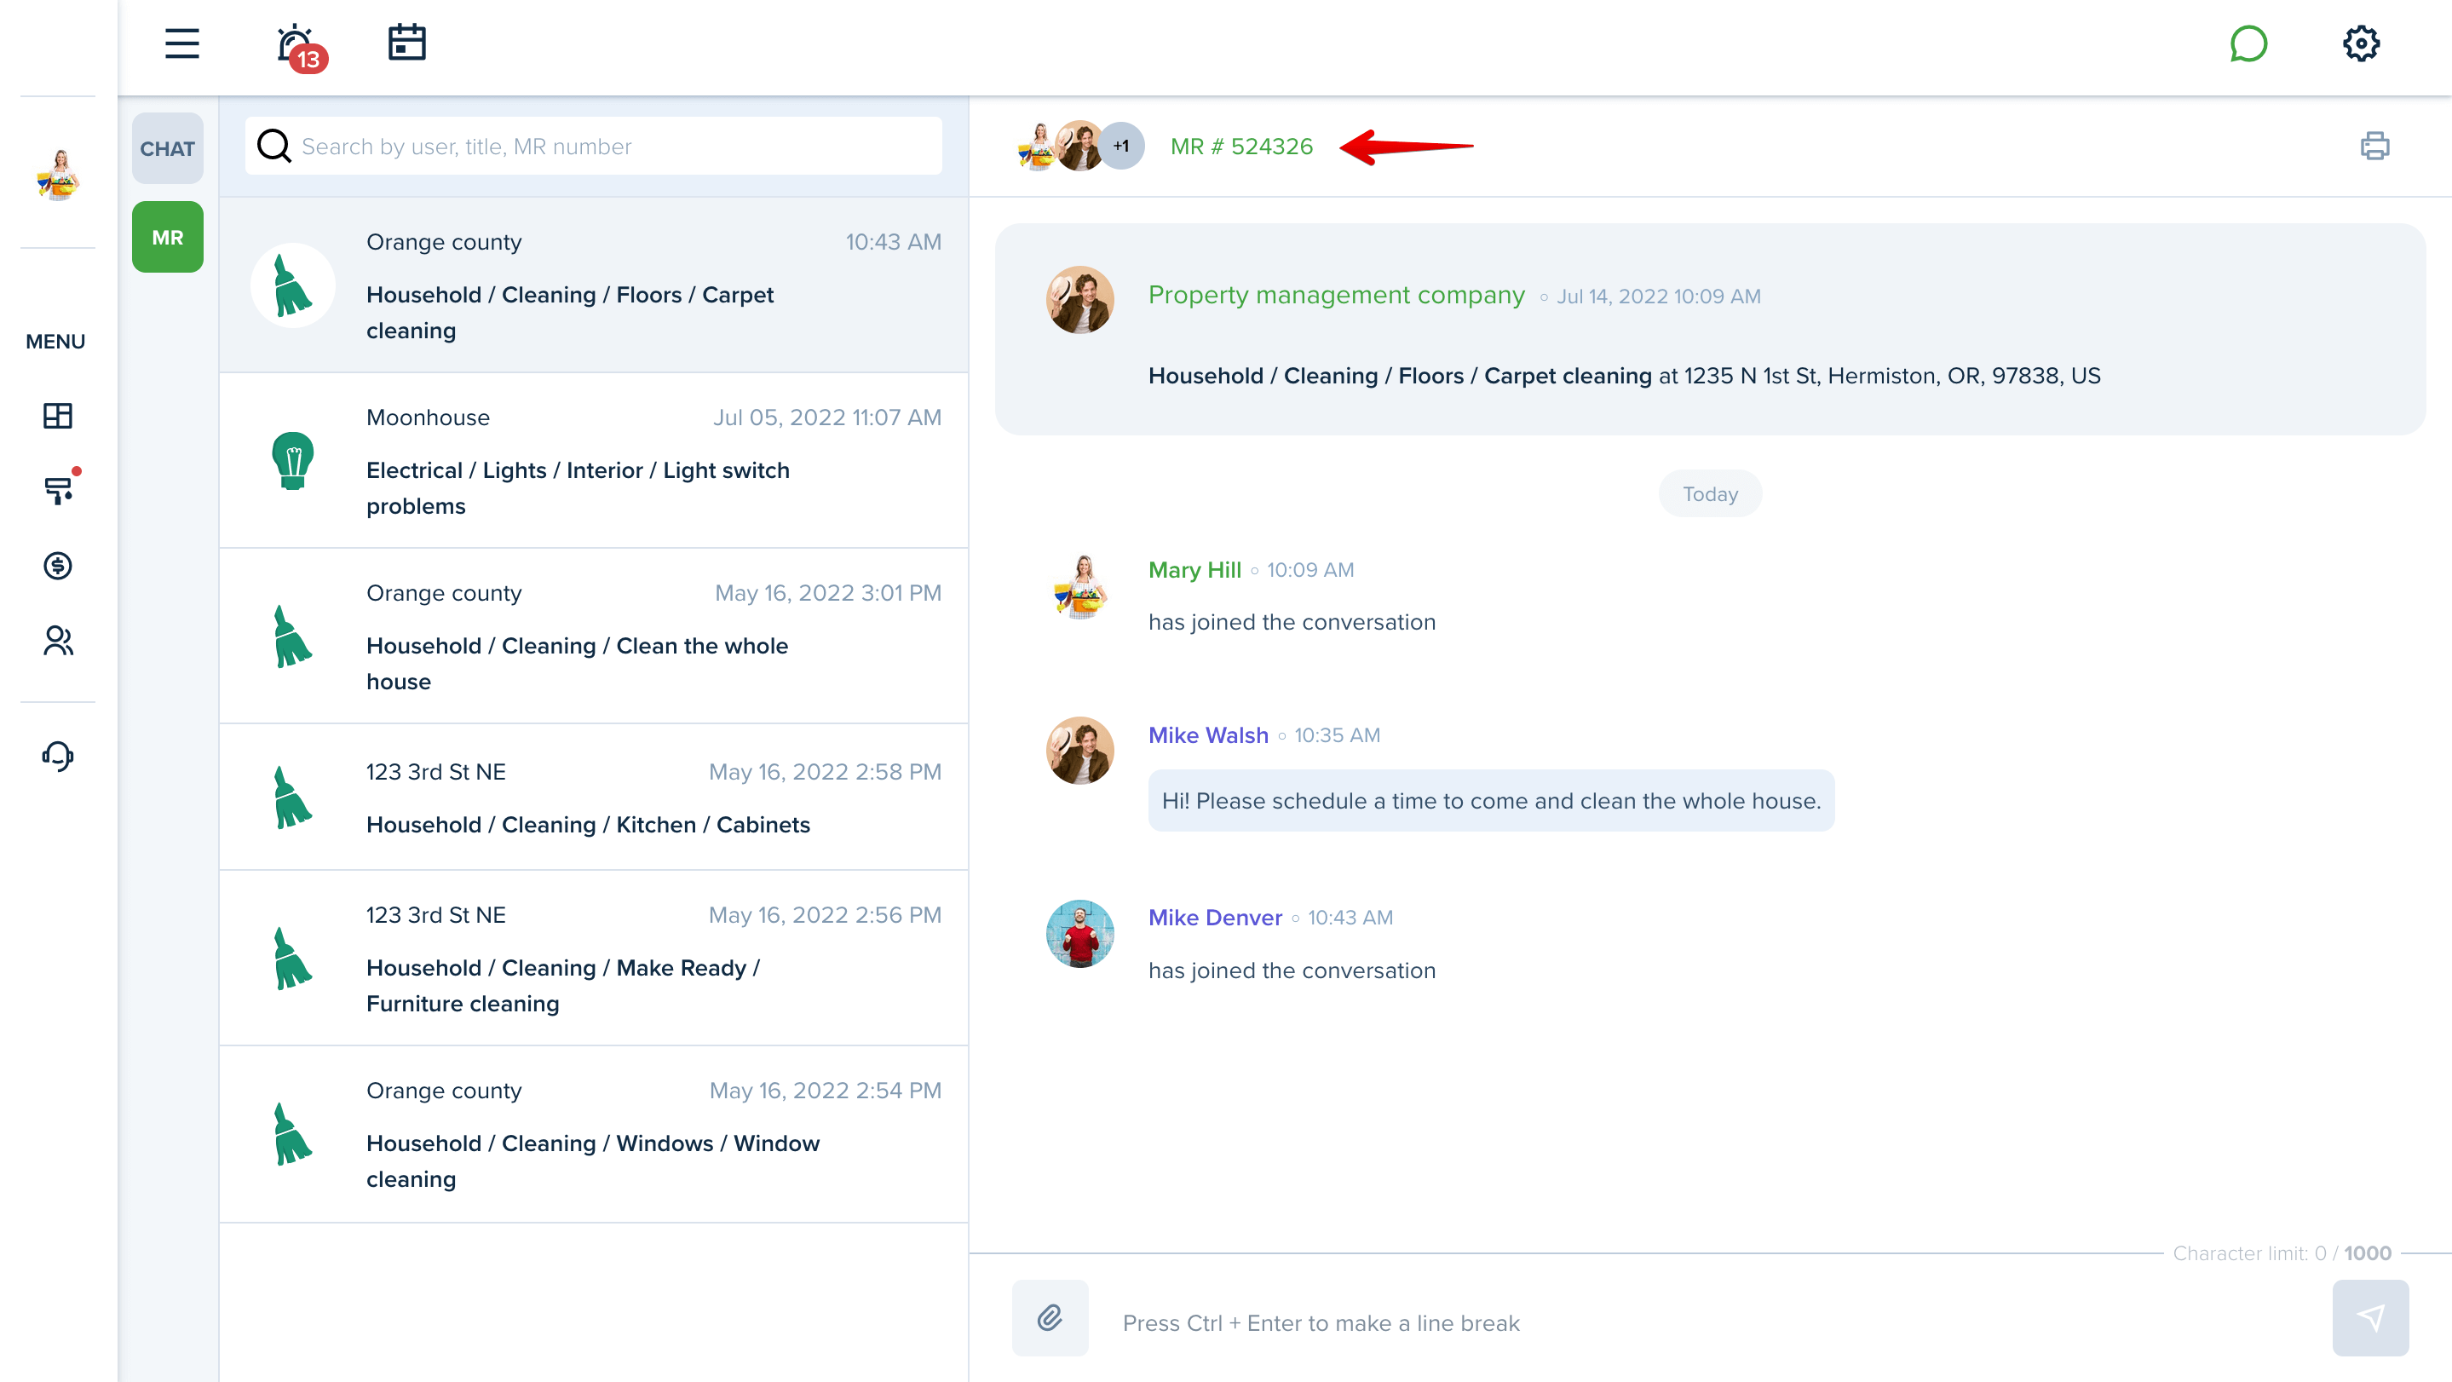Select Household / Cleaning / Clean the whole house
This screenshot has width=2452, height=1382.
[x=593, y=636]
